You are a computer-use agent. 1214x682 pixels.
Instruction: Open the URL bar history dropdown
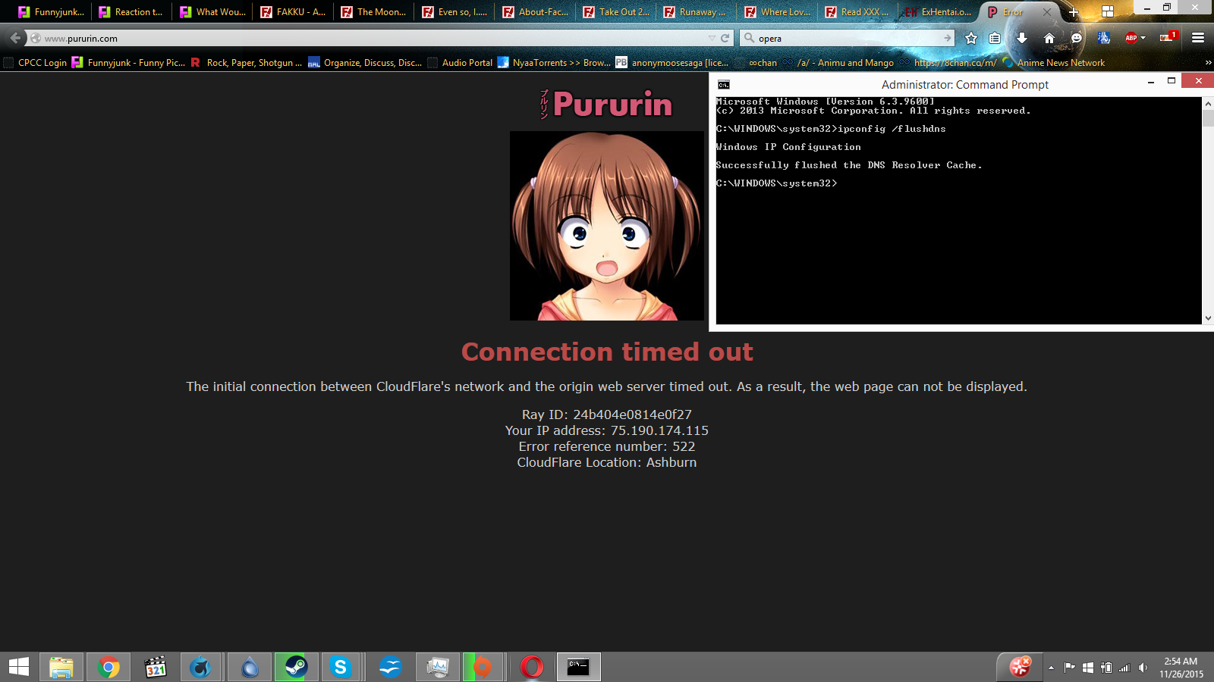coord(712,38)
